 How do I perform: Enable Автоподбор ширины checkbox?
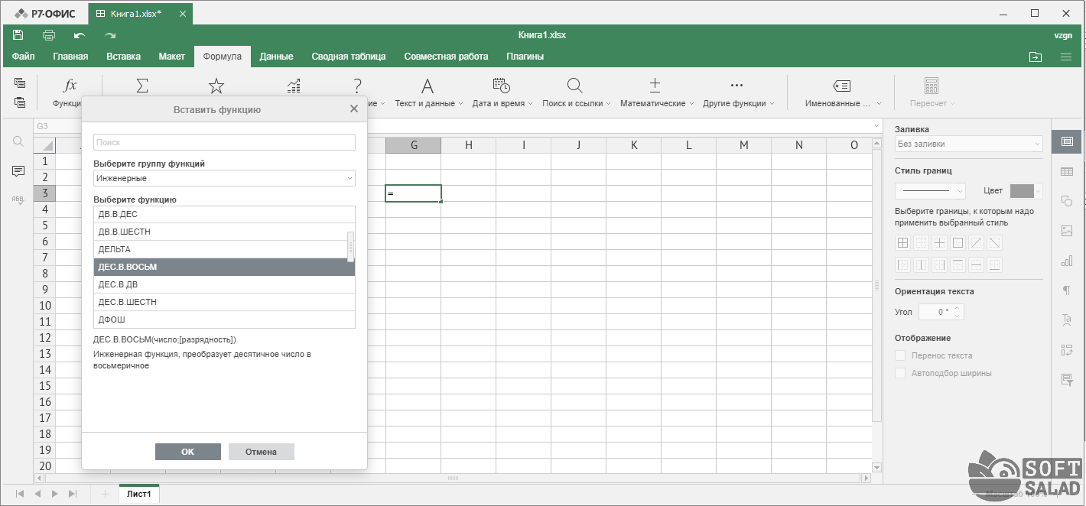[901, 373]
